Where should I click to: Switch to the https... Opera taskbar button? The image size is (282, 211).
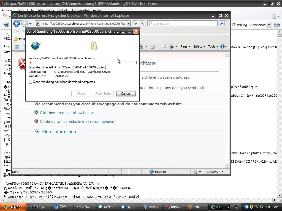click(x=173, y=207)
